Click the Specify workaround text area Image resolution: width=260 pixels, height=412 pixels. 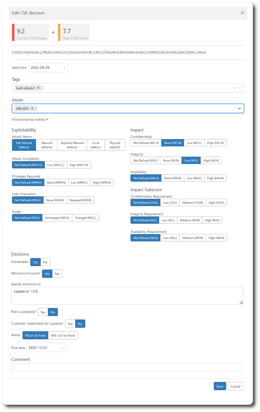tap(127, 296)
